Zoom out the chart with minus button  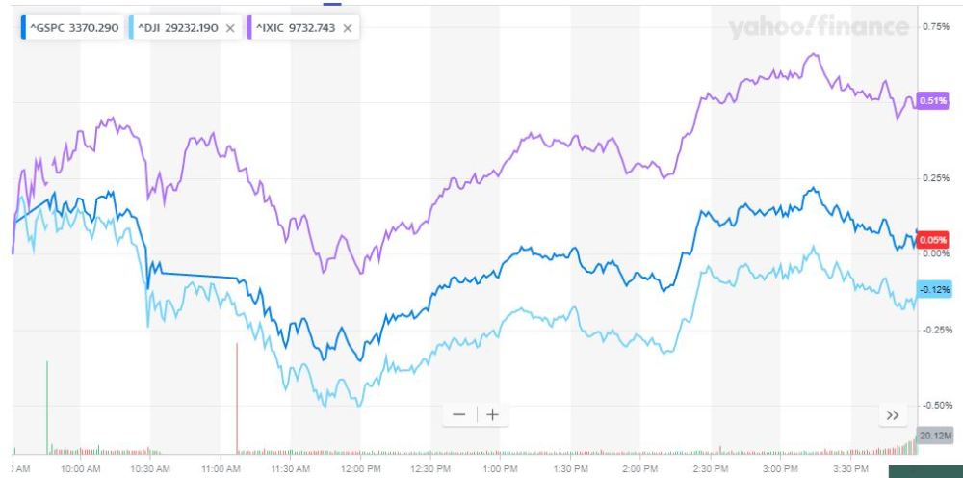(458, 414)
